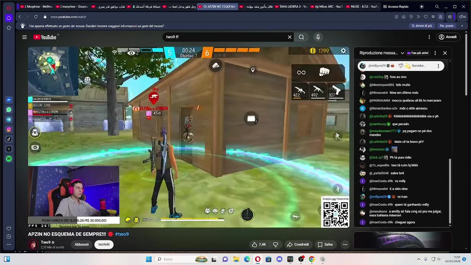Switch to the PAUSE - B.T.K tab

(x=362, y=7)
